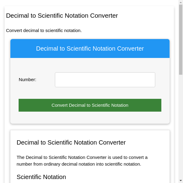
Task: Click the Number input field
Action: point(105,80)
